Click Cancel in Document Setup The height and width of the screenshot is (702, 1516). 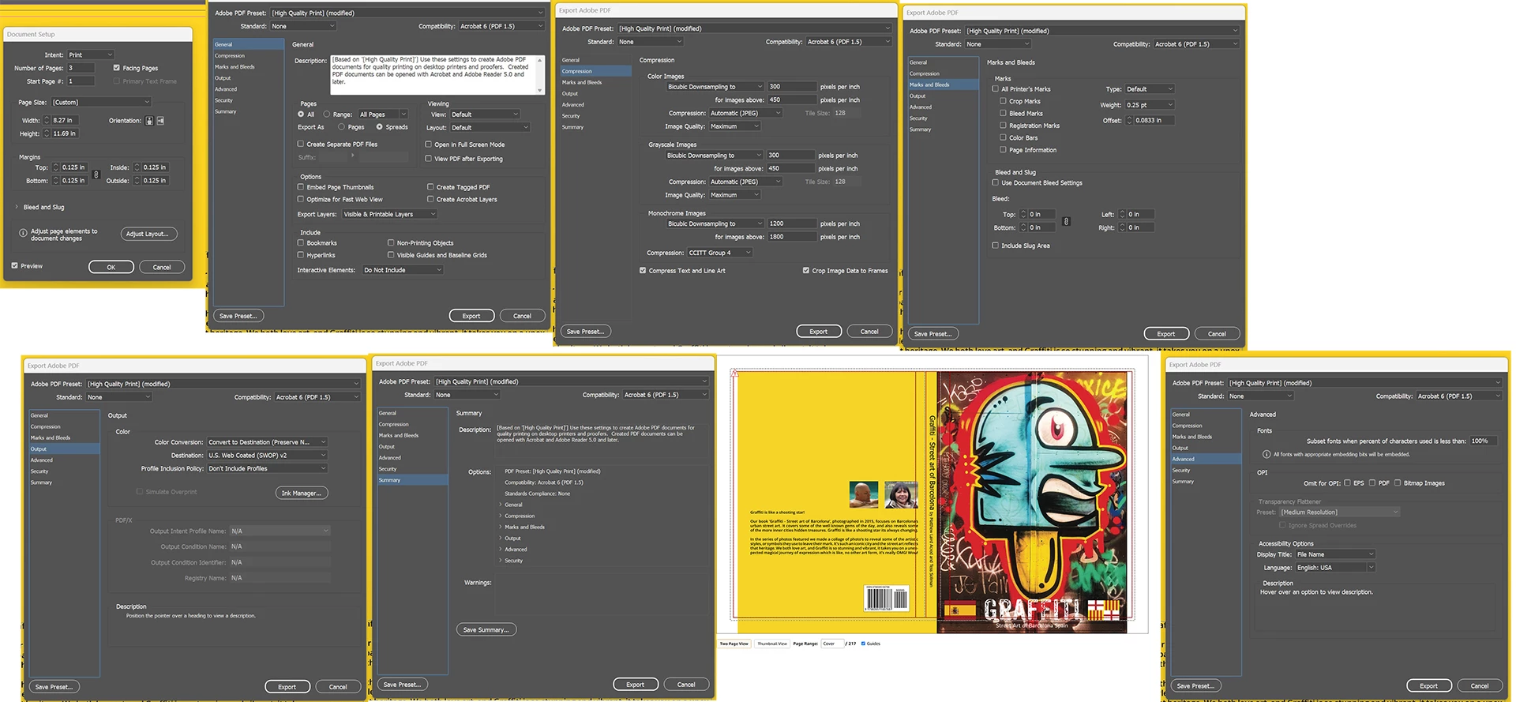[162, 267]
